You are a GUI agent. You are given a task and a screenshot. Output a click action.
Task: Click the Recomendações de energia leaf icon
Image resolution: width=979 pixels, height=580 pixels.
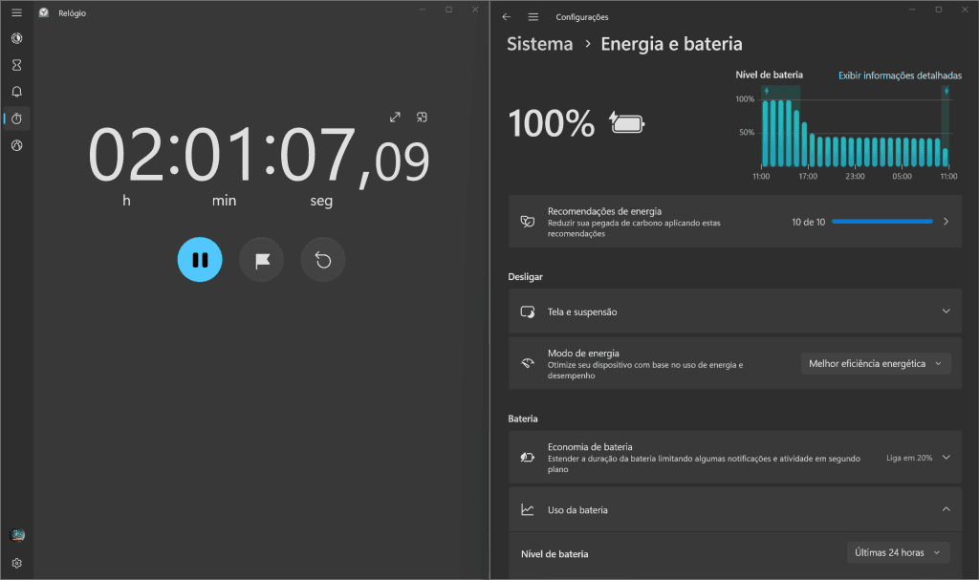[528, 222]
